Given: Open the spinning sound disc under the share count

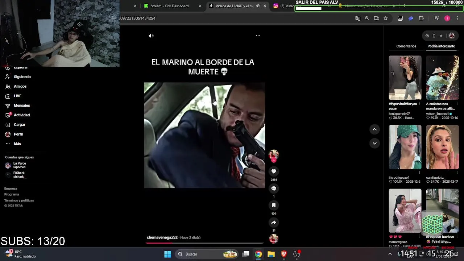Looking at the screenshot, I should 274,239.
